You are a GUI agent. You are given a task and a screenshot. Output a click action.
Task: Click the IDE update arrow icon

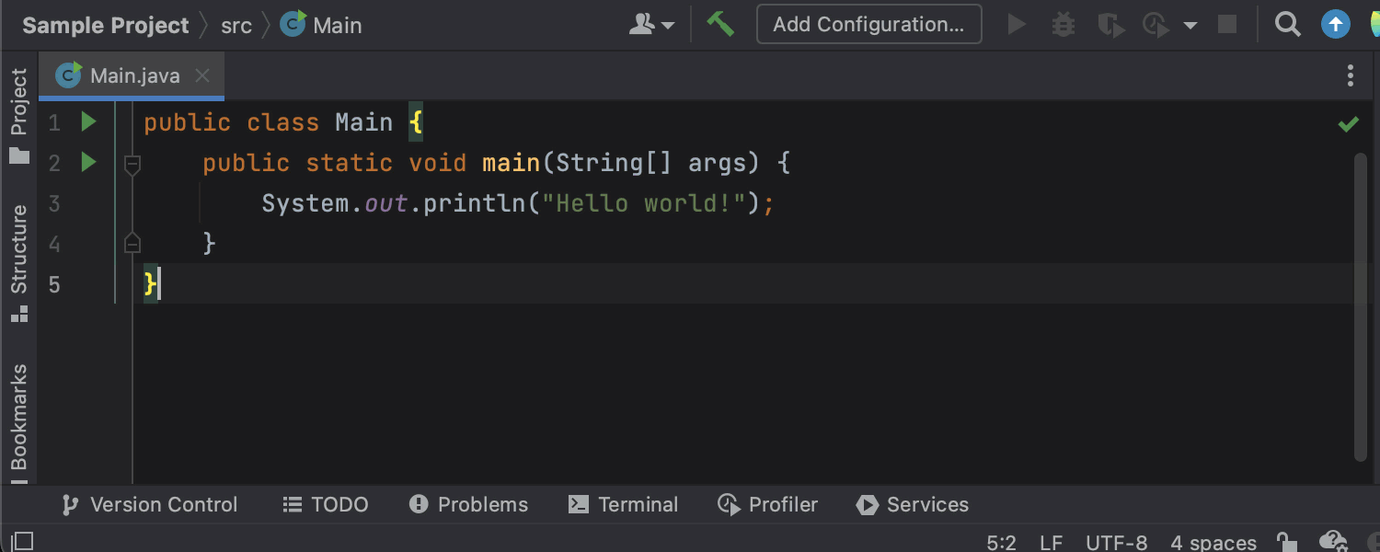point(1335,25)
